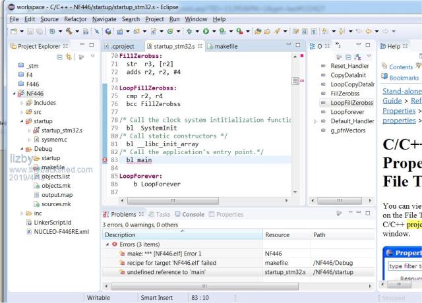422x303 pixels.
Task: Open Contents icon in Help panel
Action: click(x=384, y=67)
